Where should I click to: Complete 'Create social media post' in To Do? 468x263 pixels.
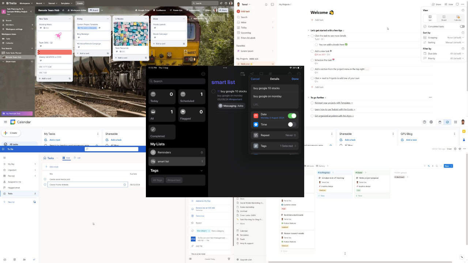click(x=45, y=179)
